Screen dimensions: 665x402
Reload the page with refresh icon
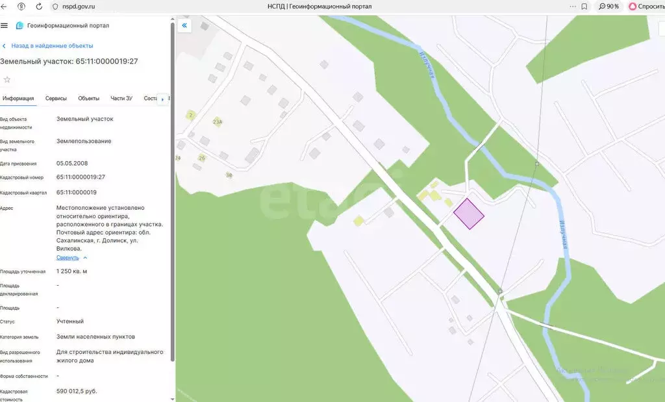[38, 6]
